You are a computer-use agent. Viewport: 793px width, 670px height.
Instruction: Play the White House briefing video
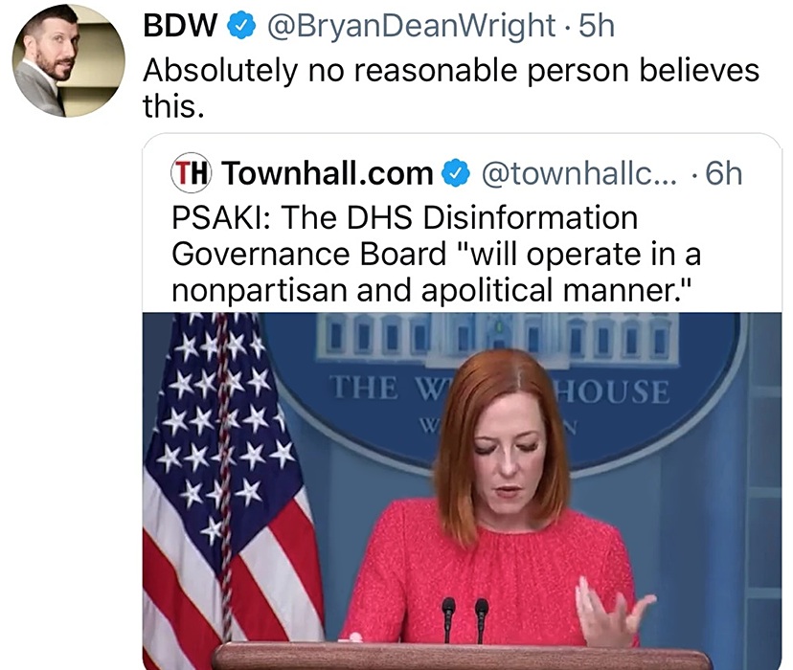[x=462, y=491]
